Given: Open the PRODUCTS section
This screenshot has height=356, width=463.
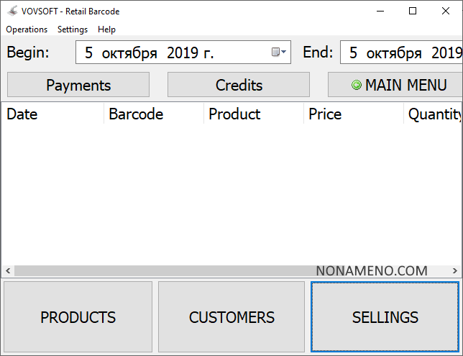Looking at the screenshot, I should tap(78, 317).
